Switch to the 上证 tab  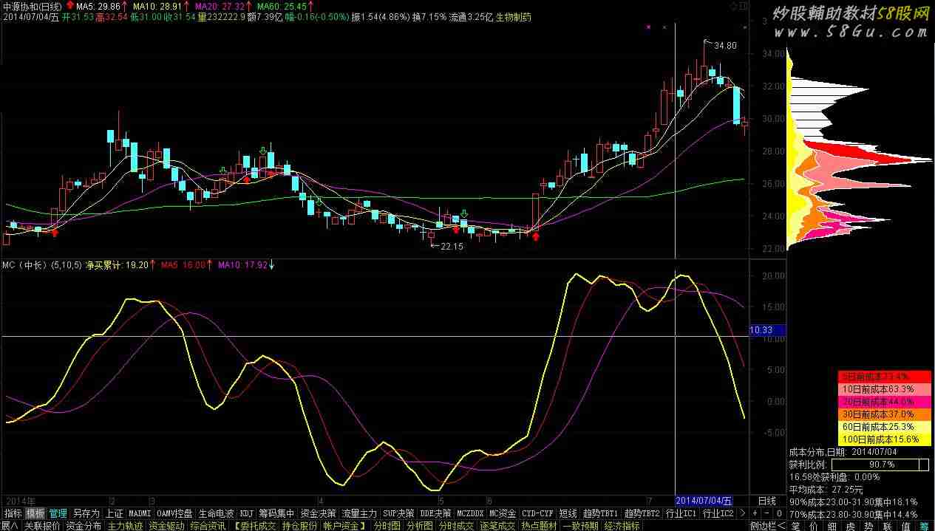tap(114, 513)
